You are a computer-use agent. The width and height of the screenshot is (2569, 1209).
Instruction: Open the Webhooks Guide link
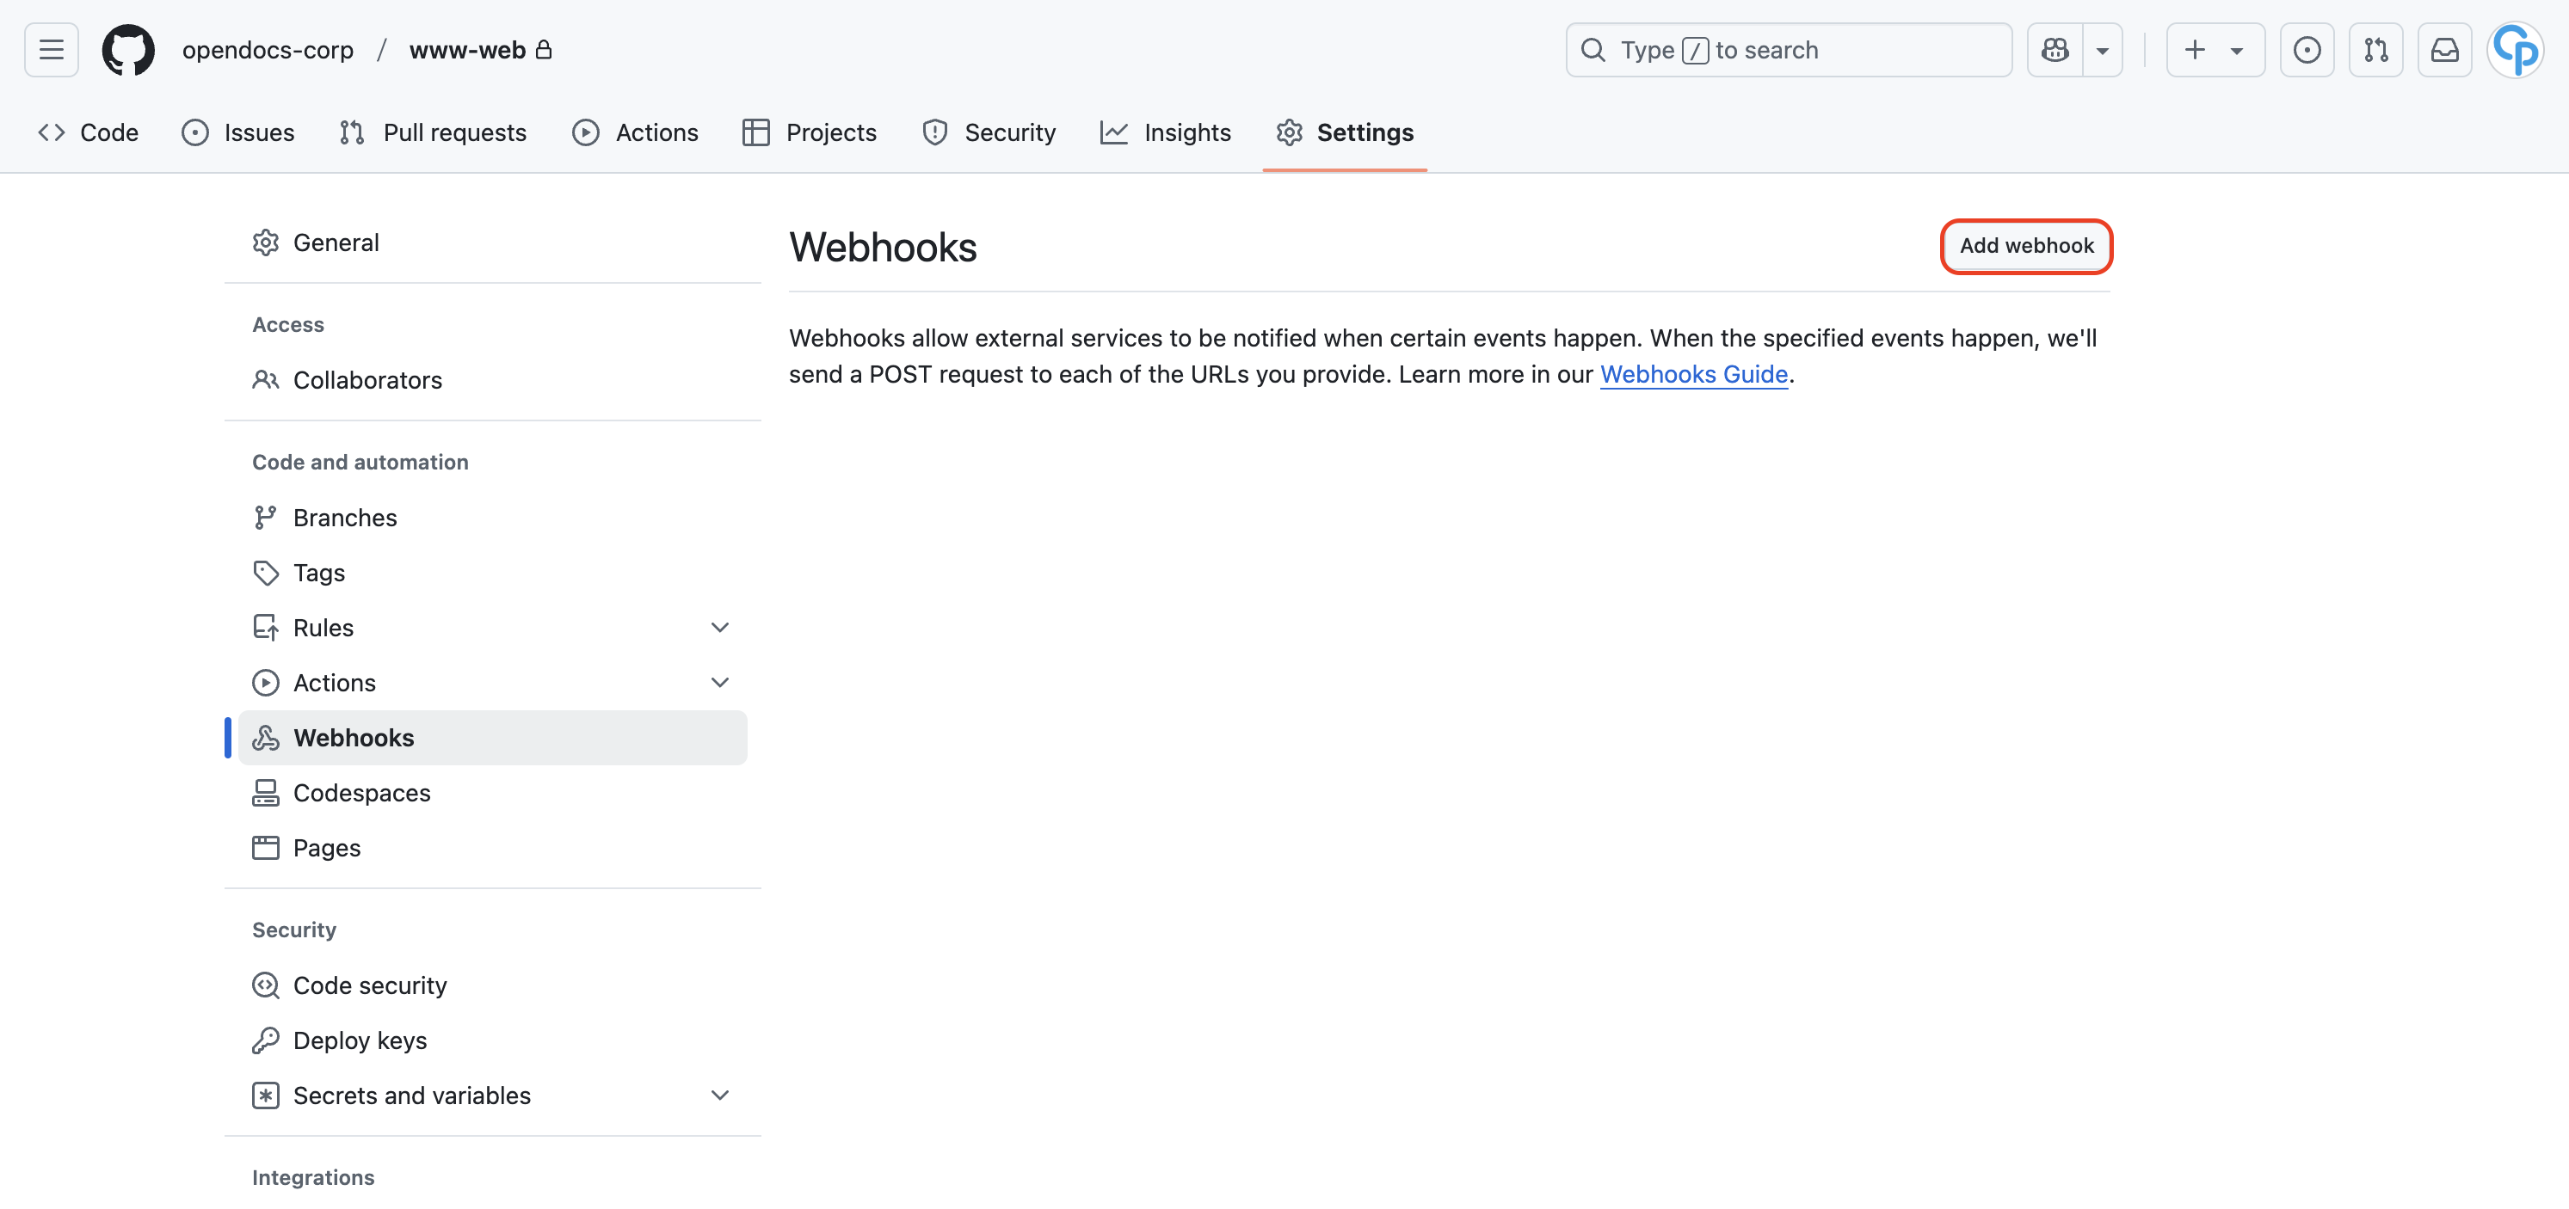click(x=1693, y=374)
